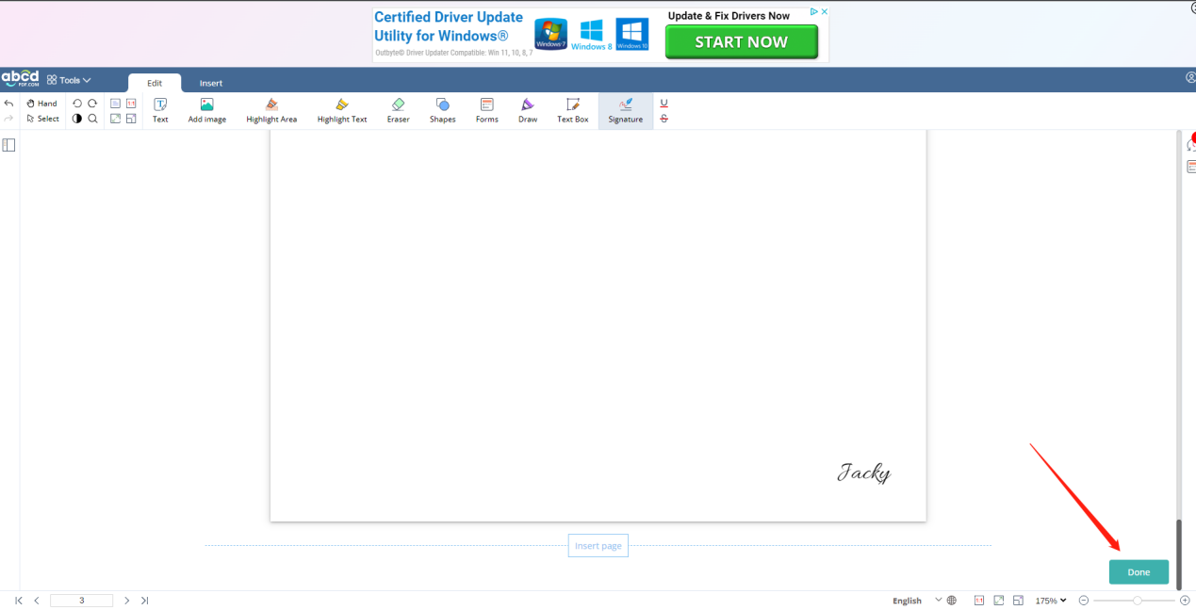The height and width of the screenshot is (610, 1196).
Task: Click the right-side comments panel icon
Action: point(1191,167)
